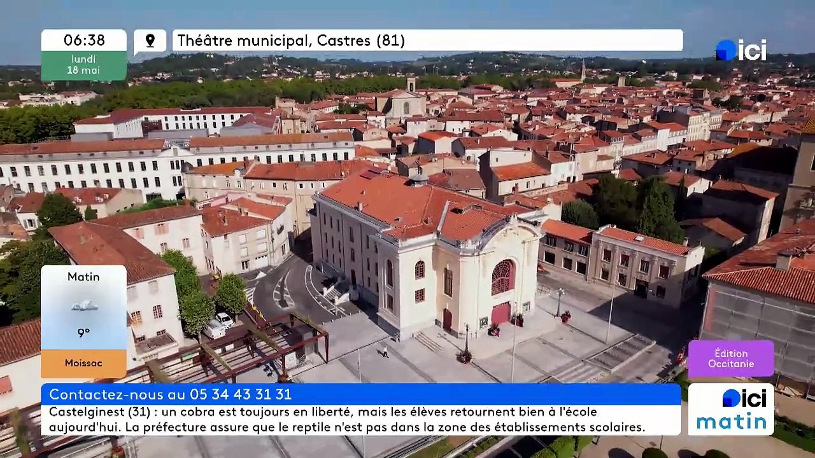This screenshot has width=815, height=458.
Task: Select 'Théâtre municipal, Castres (81)' location text
Action: click(291, 41)
